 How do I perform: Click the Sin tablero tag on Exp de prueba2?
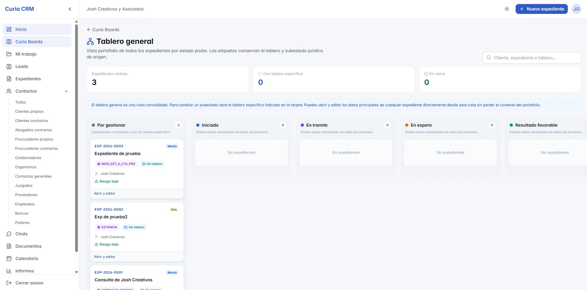(134, 227)
